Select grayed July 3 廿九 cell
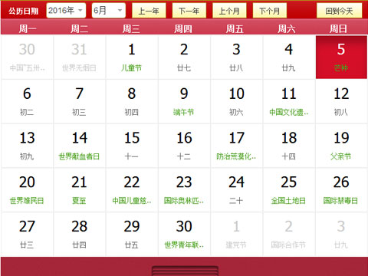Image resolution: width=368 pixels, height=276 pixels. [x=341, y=234]
